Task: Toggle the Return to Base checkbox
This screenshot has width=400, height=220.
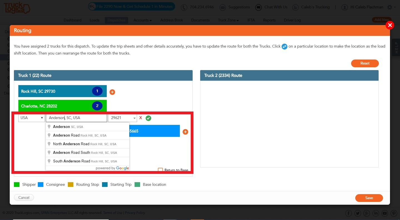Action: [160, 170]
